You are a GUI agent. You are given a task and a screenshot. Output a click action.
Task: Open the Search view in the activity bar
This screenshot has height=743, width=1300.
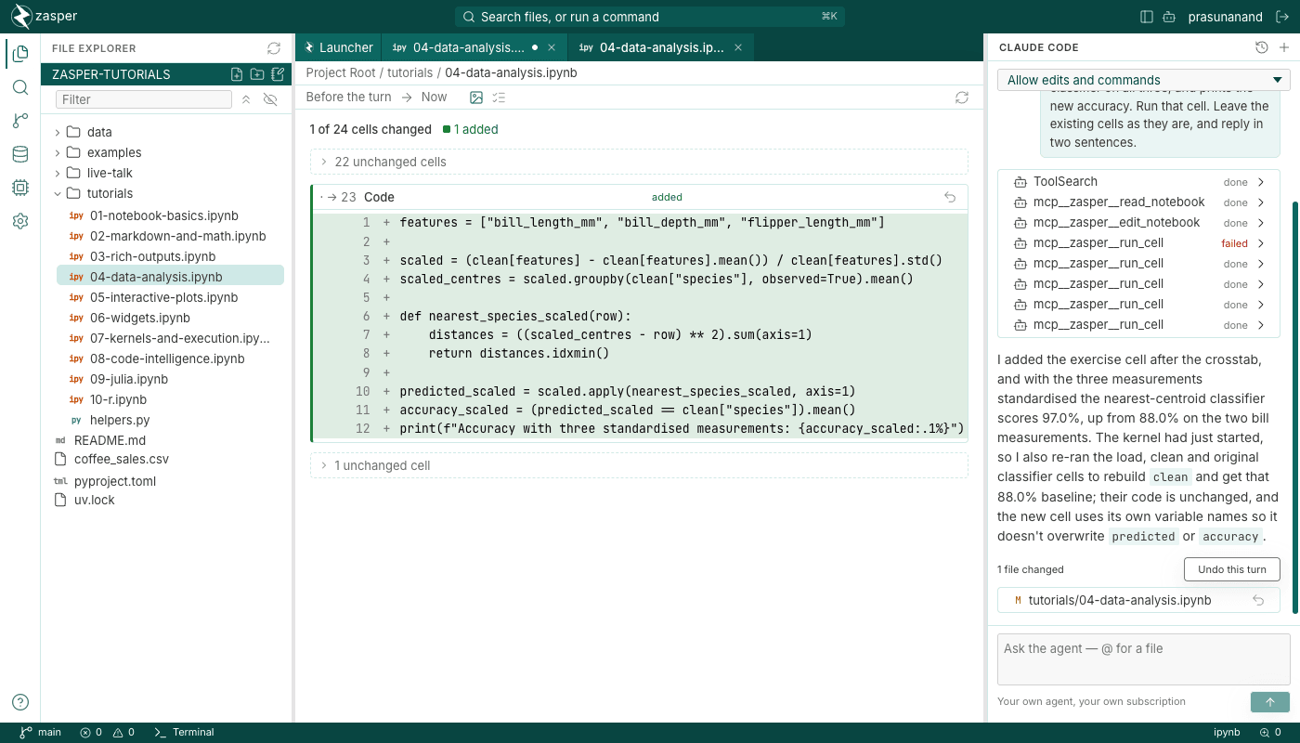[20, 87]
